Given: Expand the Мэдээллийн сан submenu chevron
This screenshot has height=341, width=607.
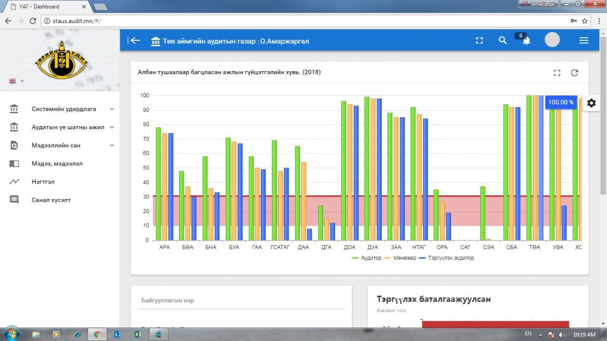Looking at the screenshot, I should [x=112, y=146].
